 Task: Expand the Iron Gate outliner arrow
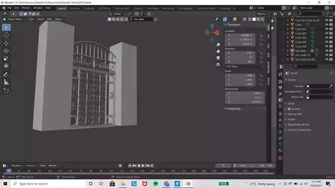coord(288,51)
